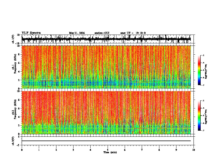Click the ch.3(V) axis label
This screenshot has width=218, height=168.
coord(13,141)
